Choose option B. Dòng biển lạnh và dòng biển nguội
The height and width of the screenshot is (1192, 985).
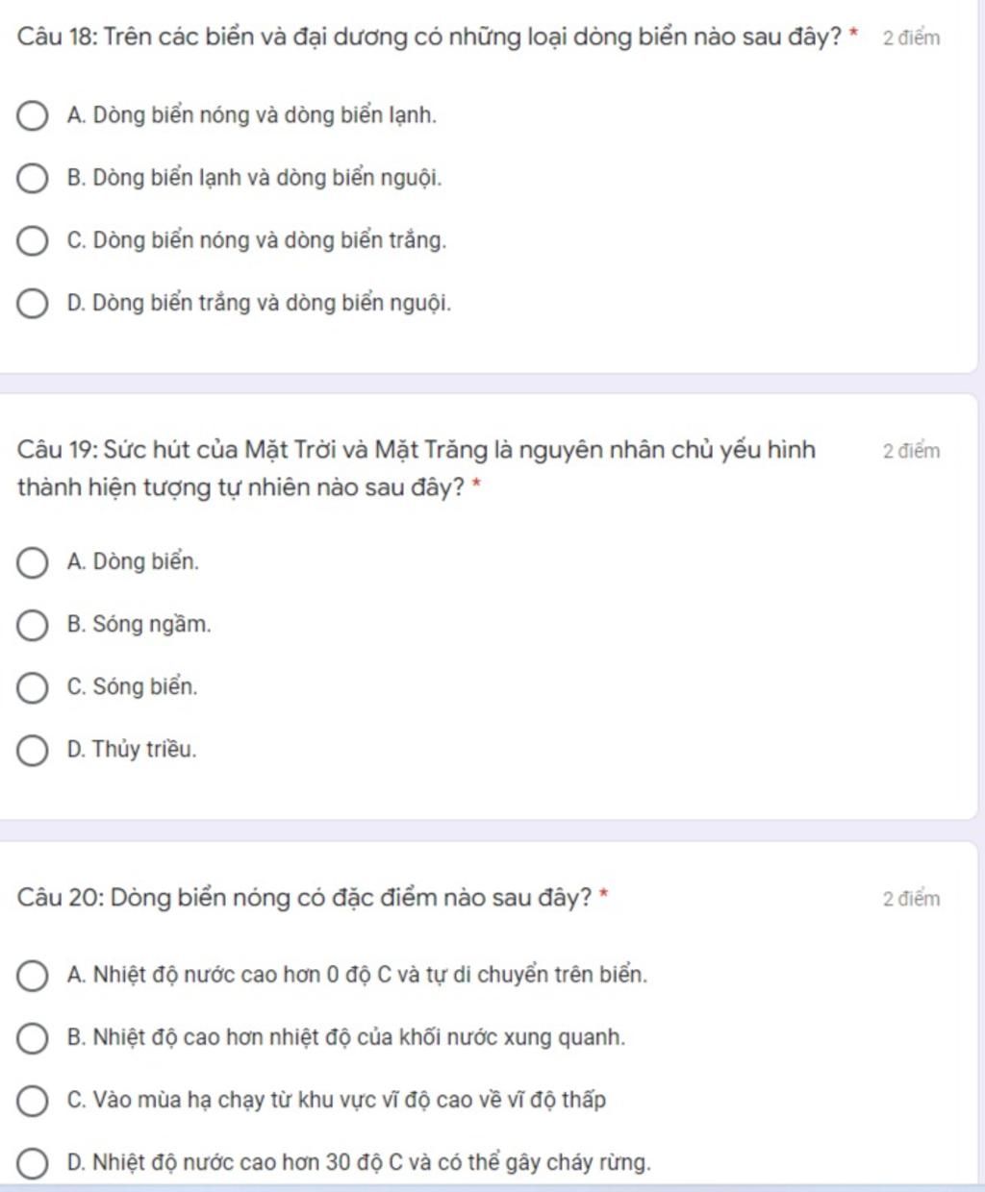coord(33,179)
